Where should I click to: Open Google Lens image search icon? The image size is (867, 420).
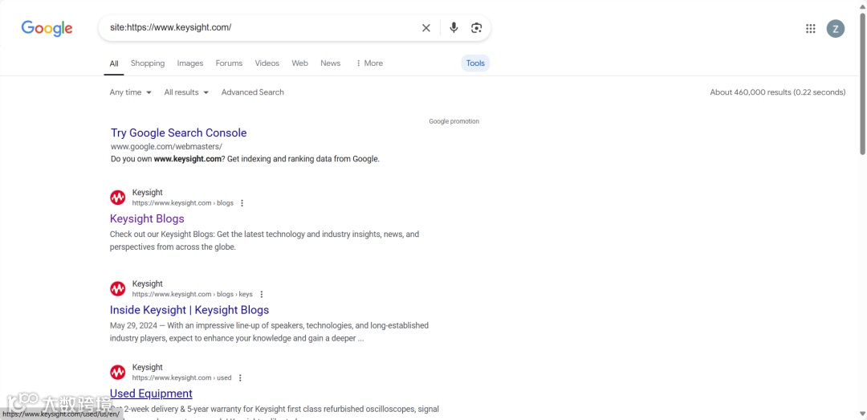(x=477, y=27)
